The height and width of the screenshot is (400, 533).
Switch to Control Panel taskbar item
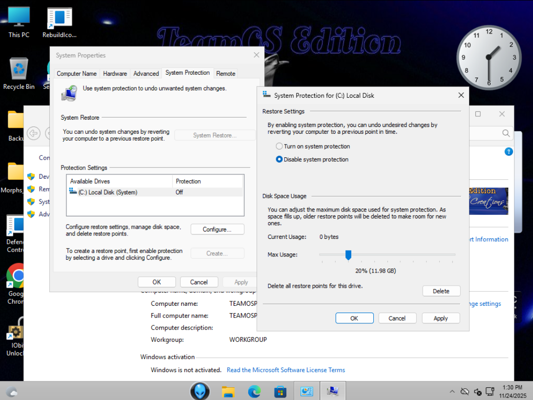[307, 391]
